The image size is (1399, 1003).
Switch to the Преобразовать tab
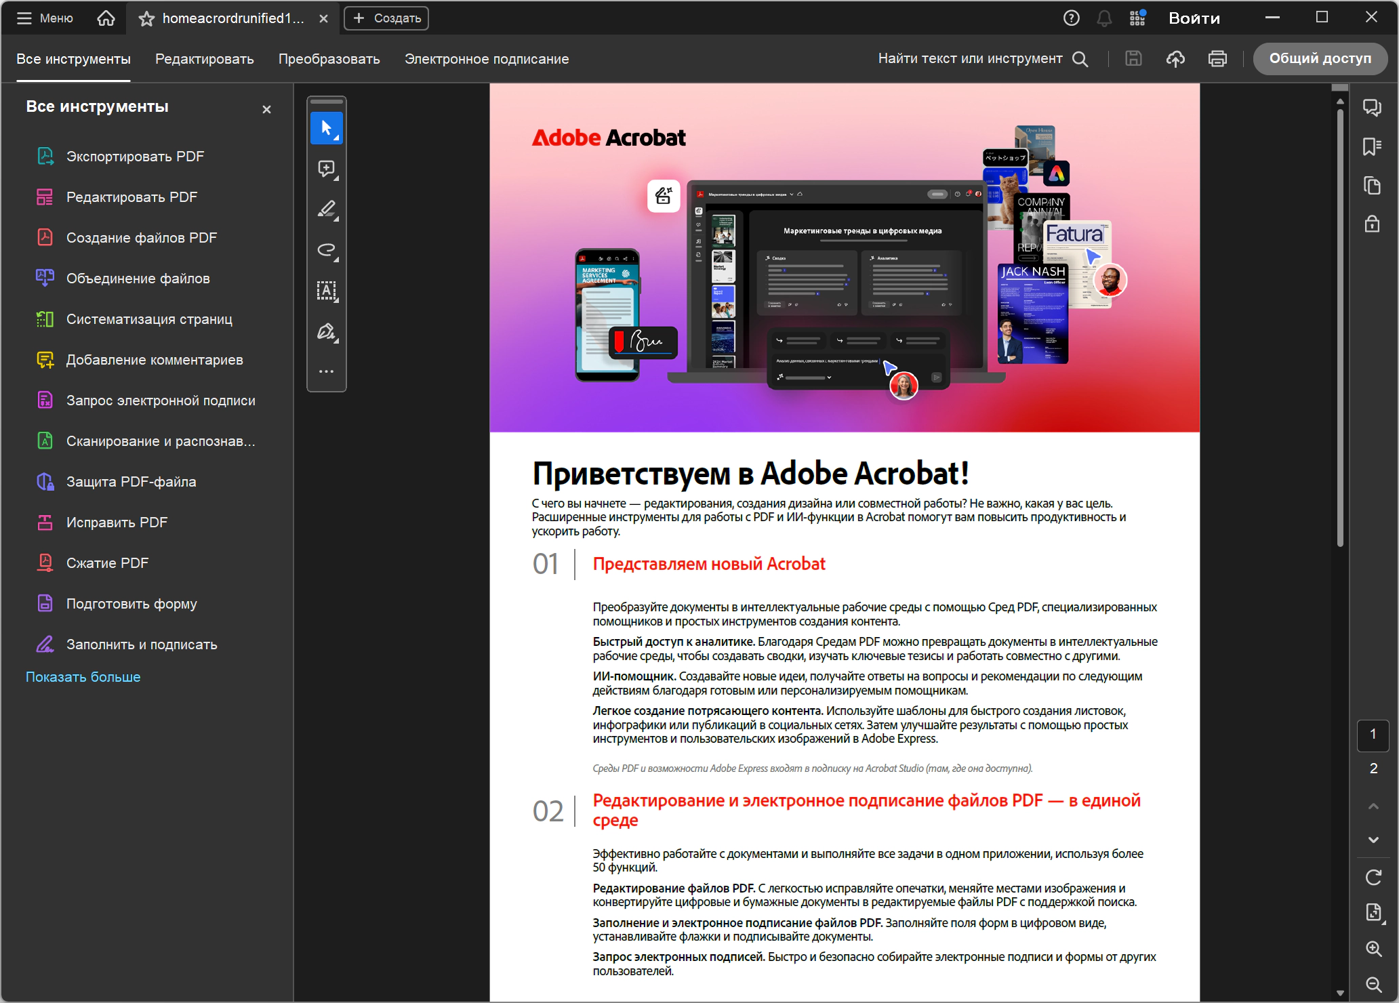tap(329, 59)
